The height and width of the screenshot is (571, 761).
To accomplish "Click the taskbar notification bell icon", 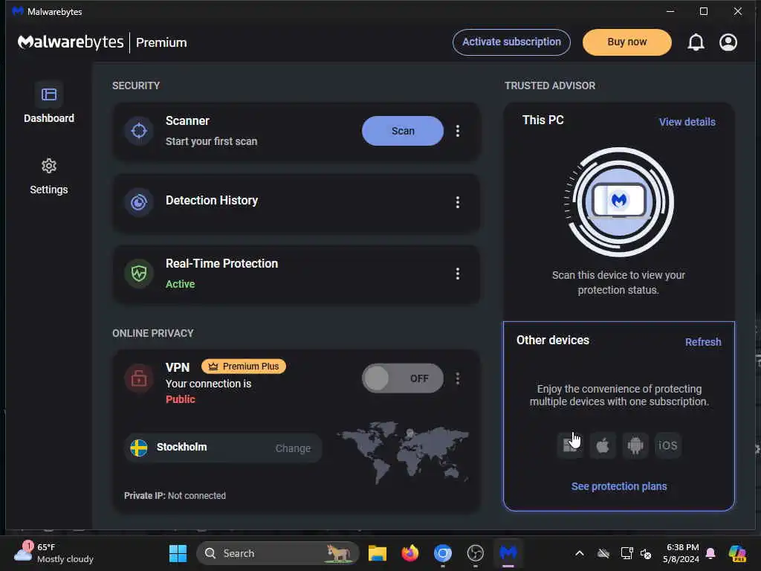I will [x=710, y=553].
